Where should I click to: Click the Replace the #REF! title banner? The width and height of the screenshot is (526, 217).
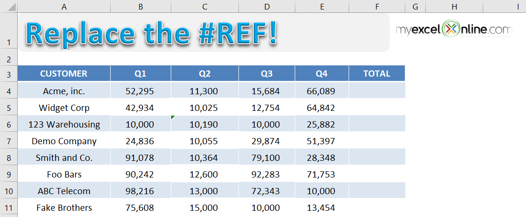pyautogui.click(x=204, y=33)
